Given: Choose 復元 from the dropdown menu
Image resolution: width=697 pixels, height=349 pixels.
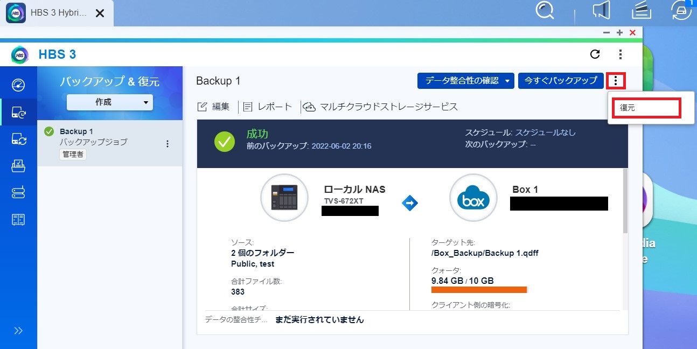Looking at the screenshot, I should pos(647,108).
